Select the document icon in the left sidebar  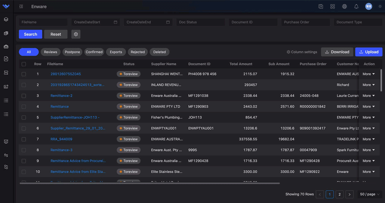(x=6, y=59)
